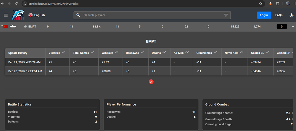This screenshot has height=131, width=296.
Task: Reload the page with the browser refresh button
Action: tap(16, 4)
